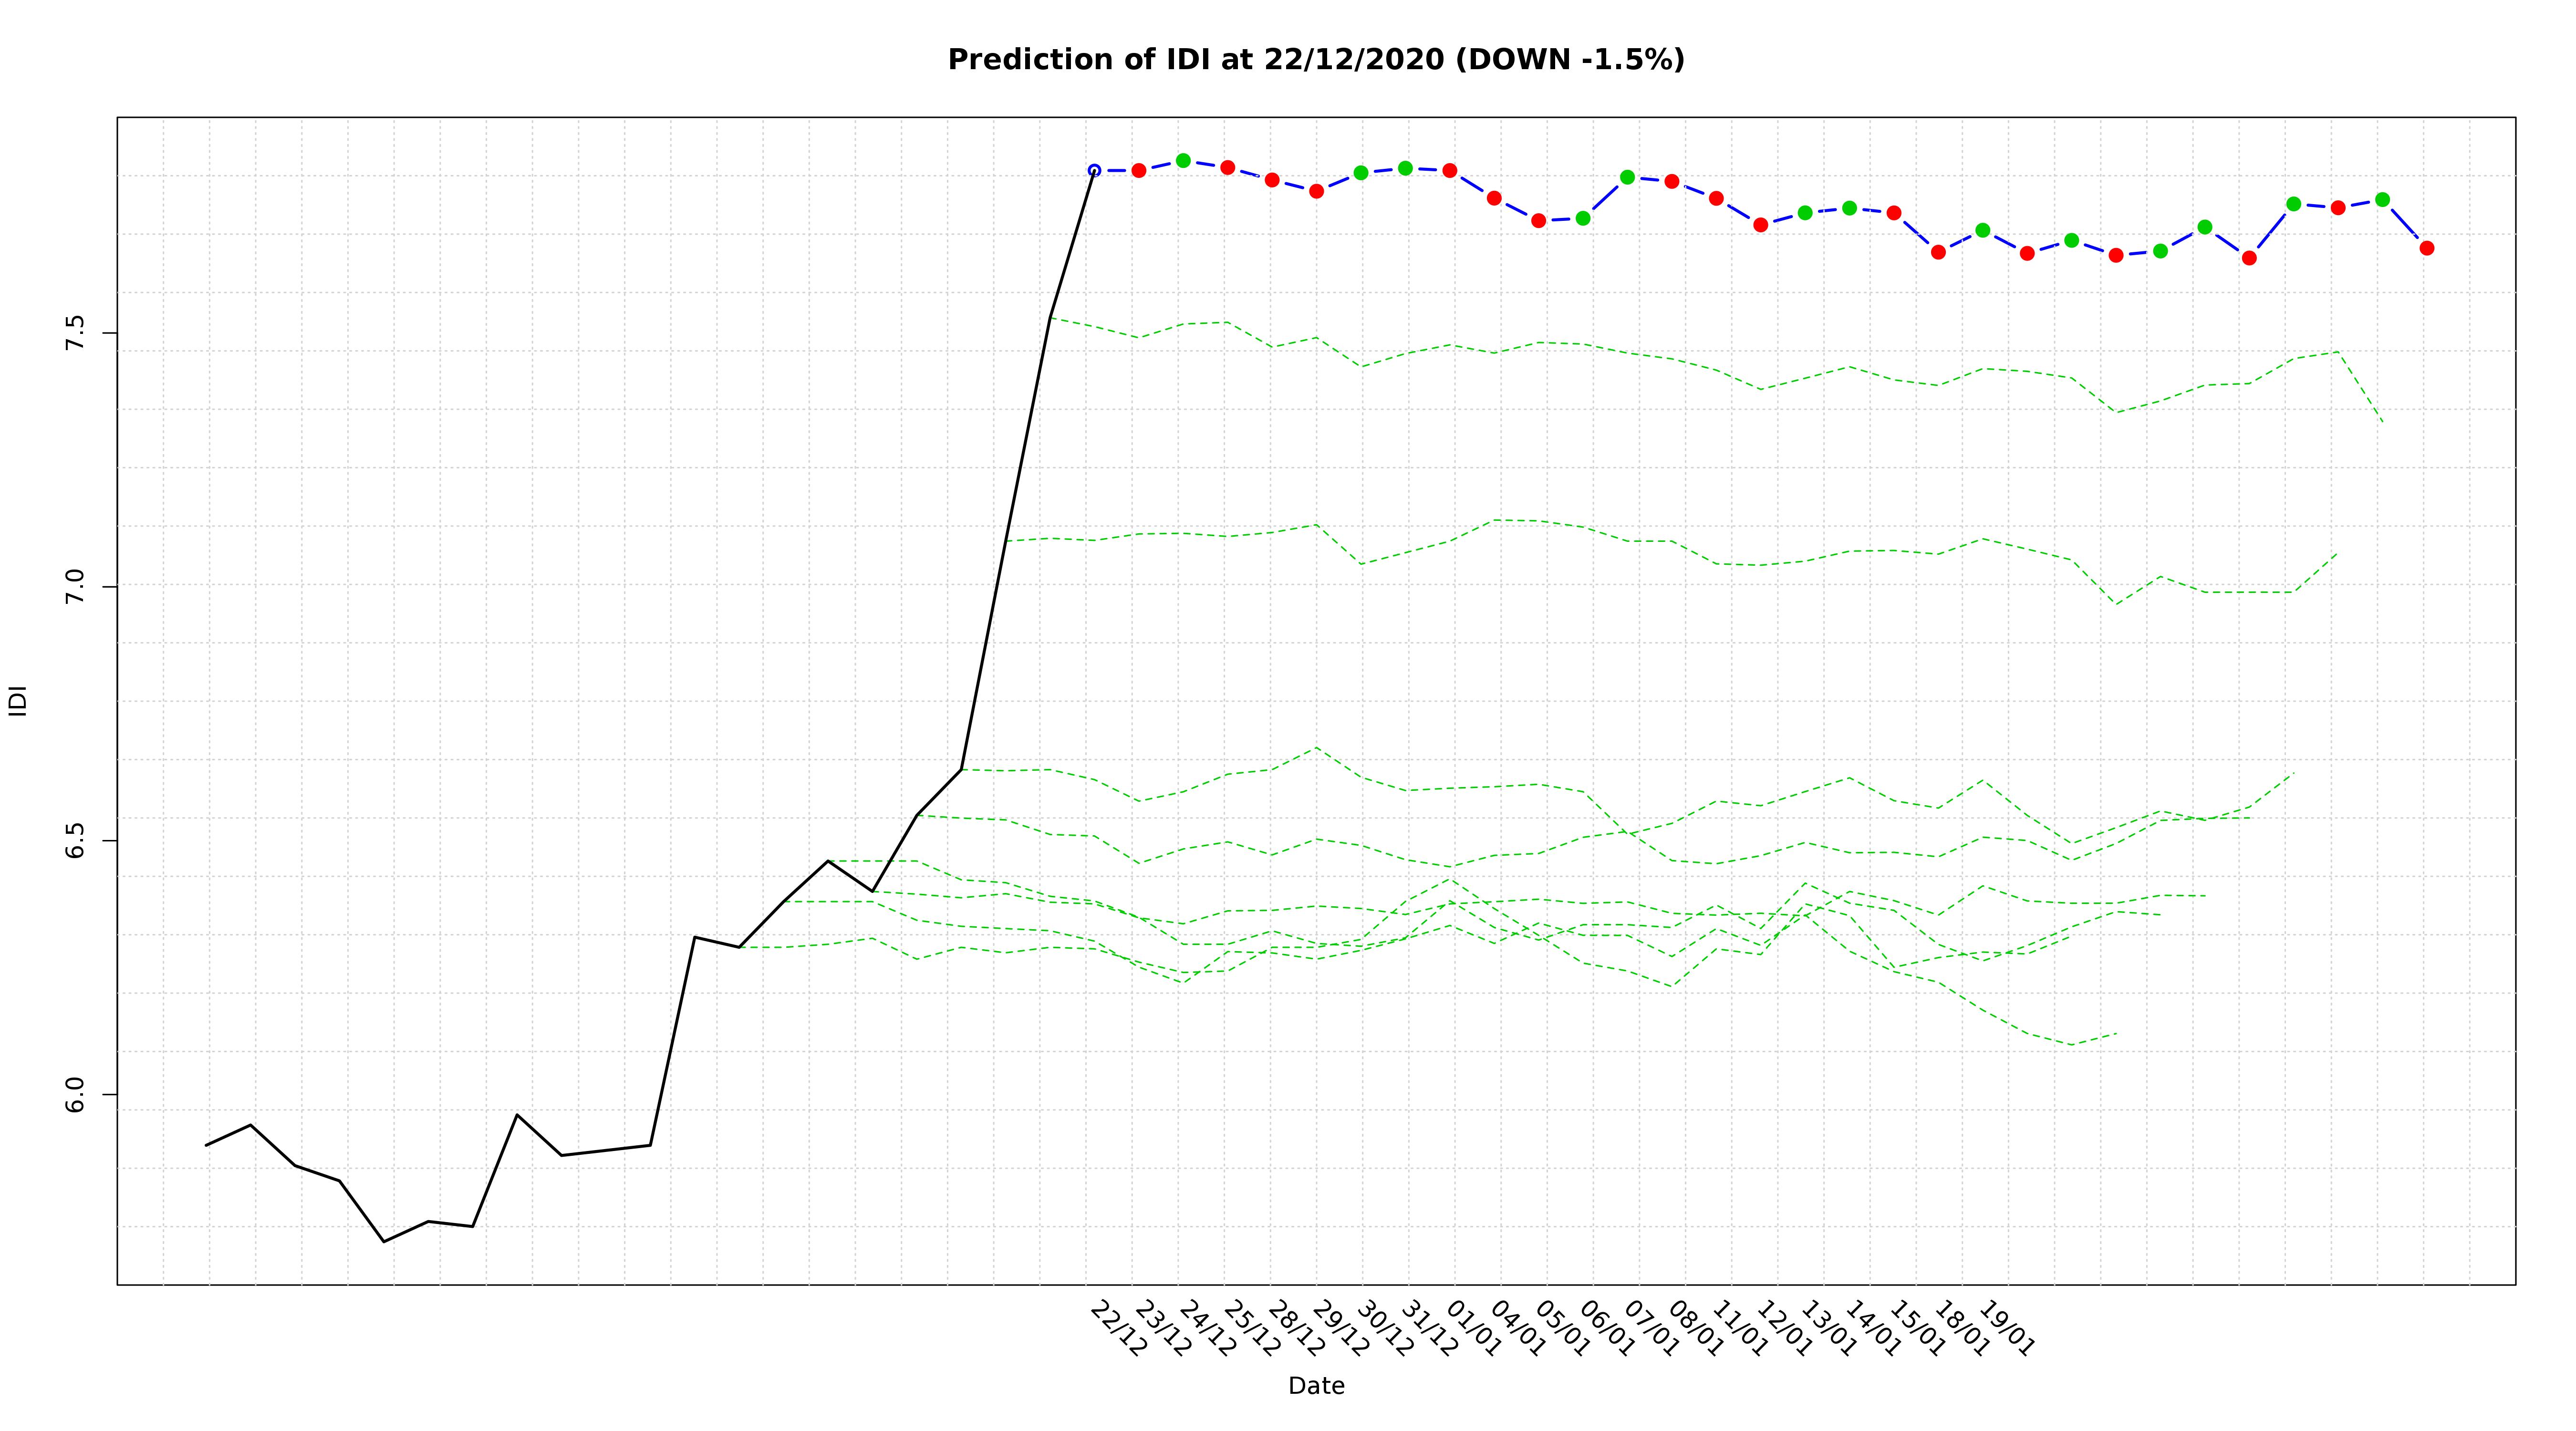Click the last red dot at far right
This screenshot has height=1431, width=2576.
pos(2426,248)
